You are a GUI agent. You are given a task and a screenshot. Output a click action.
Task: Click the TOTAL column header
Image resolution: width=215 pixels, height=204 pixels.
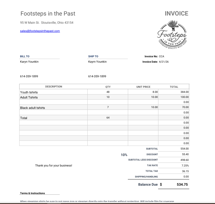(x=174, y=87)
